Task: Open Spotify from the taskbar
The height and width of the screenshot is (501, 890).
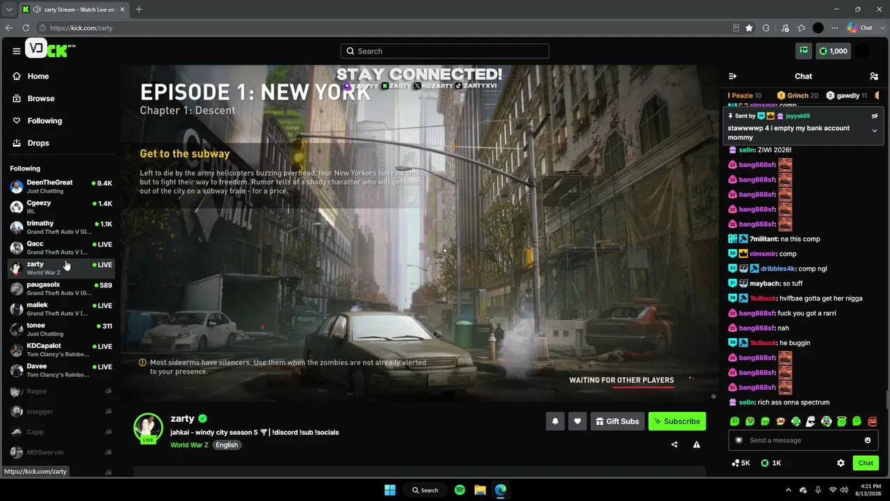Action: (460, 490)
